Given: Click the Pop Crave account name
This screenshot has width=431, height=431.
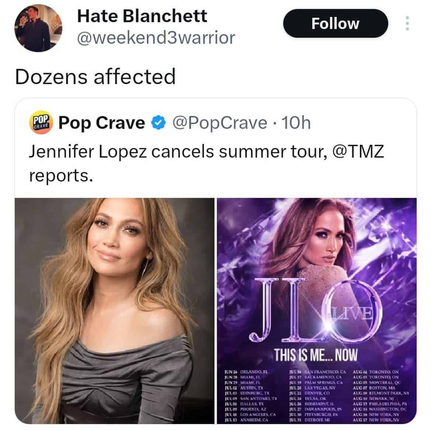Looking at the screenshot, I should click(x=102, y=123).
